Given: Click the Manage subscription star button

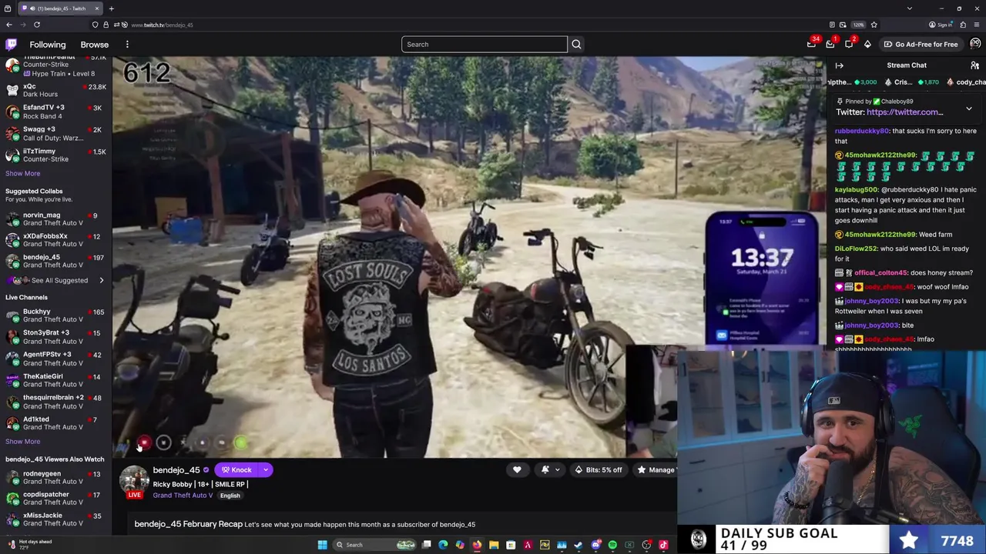Looking at the screenshot, I should pos(655,470).
